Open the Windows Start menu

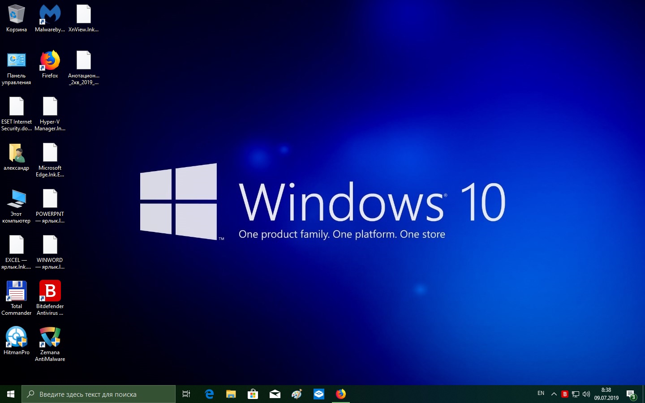[x=11, y=394]
